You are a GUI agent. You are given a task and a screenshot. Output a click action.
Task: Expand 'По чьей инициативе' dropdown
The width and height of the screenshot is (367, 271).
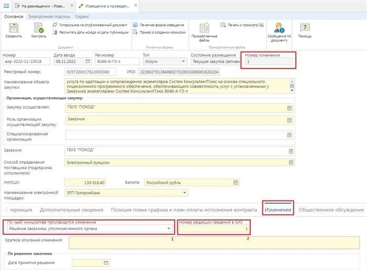point(168,228)
